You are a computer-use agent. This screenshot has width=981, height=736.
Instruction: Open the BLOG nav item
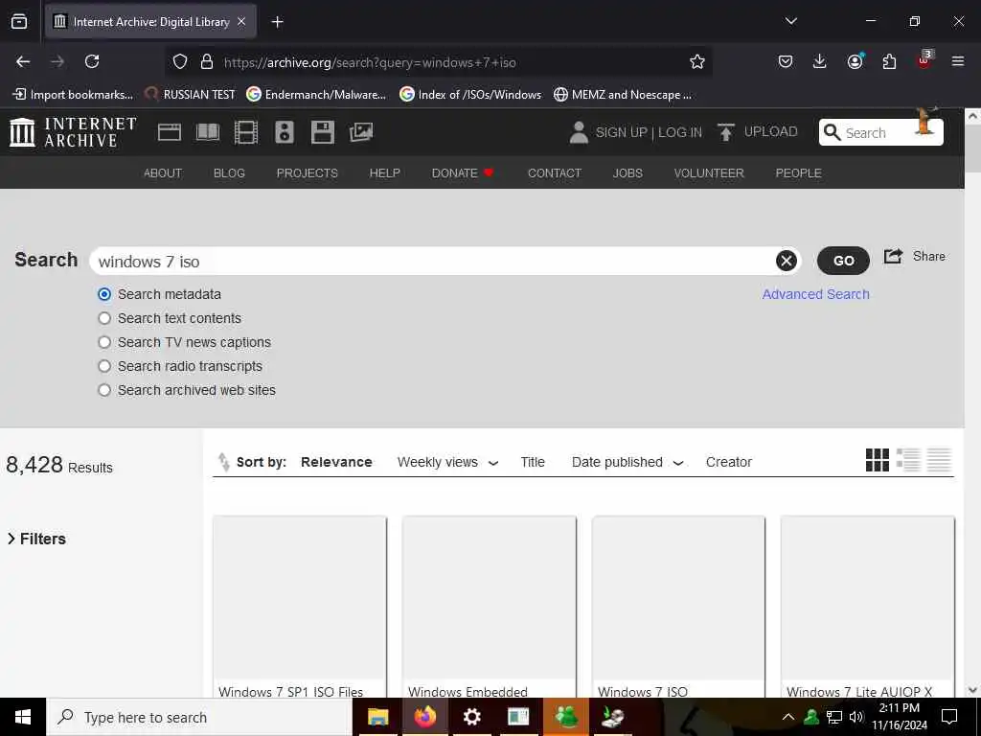[x=229, y=172]
